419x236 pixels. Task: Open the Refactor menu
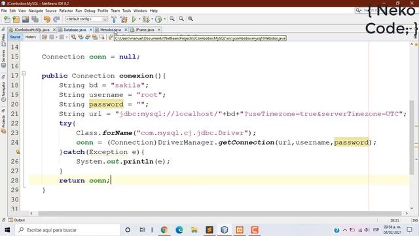66,10
